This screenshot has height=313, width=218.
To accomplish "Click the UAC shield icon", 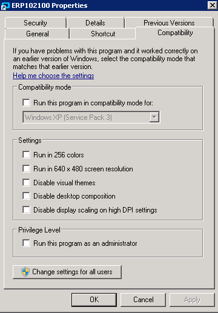I will [25, 272].
